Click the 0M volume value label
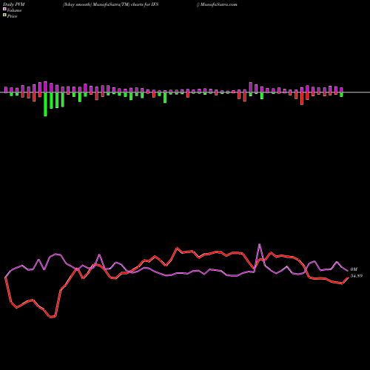Image resolution: width=370 pixels, height=370 pixels. coord(354,269)
